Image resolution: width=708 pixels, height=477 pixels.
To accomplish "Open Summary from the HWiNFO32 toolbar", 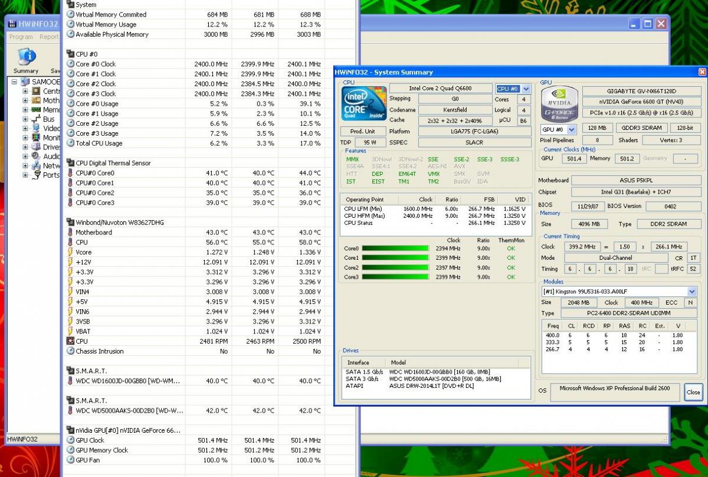I will pyautogui.click(x=26, y=61).
